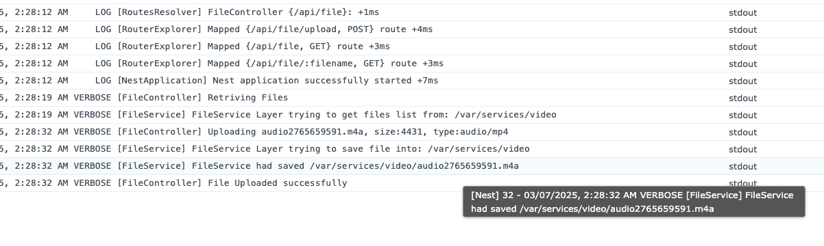Select the RoutesResolver FileController log row

coord(411,12)
